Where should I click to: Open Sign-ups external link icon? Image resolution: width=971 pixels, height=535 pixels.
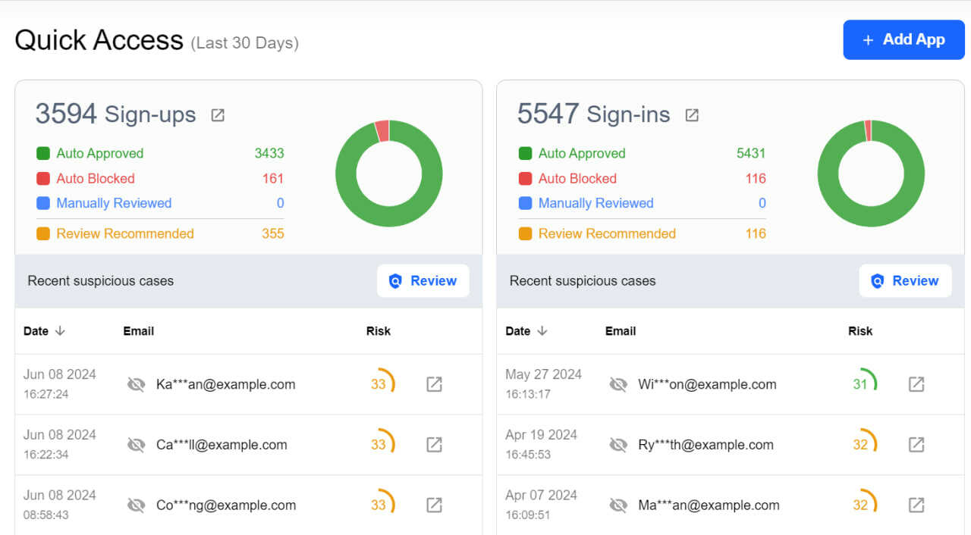218,115
